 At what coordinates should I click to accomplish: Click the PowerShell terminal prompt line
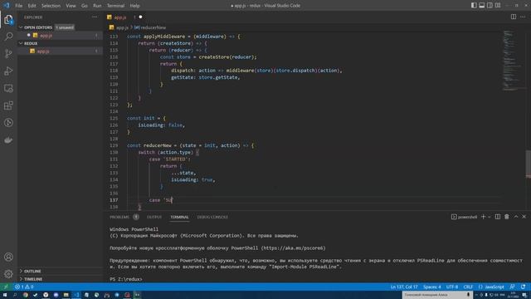tap(126, 279)
